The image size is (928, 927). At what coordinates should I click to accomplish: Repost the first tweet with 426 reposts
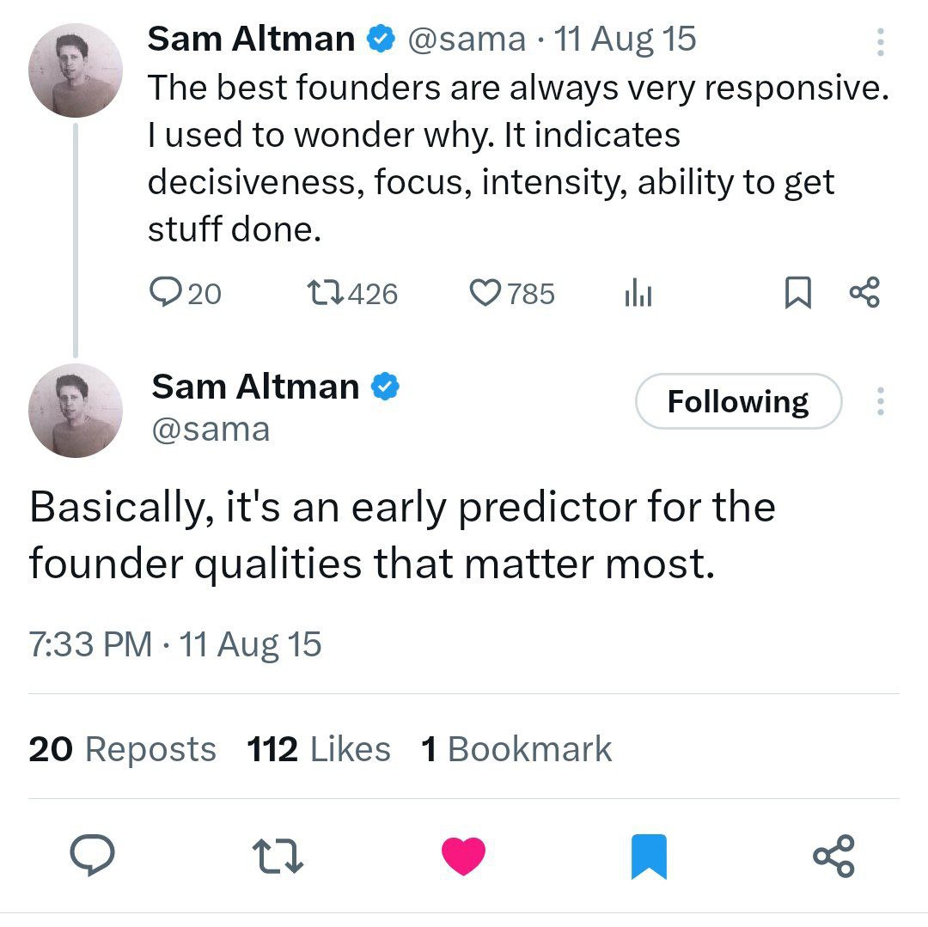coord(327,295)
